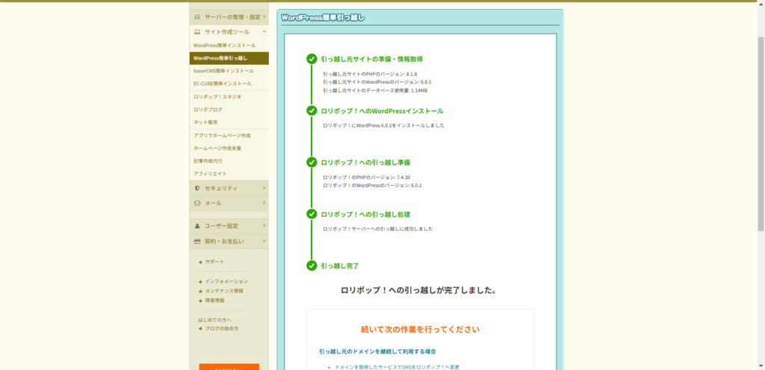Open WordPress簡単インストール menu item

click(229, 46)
